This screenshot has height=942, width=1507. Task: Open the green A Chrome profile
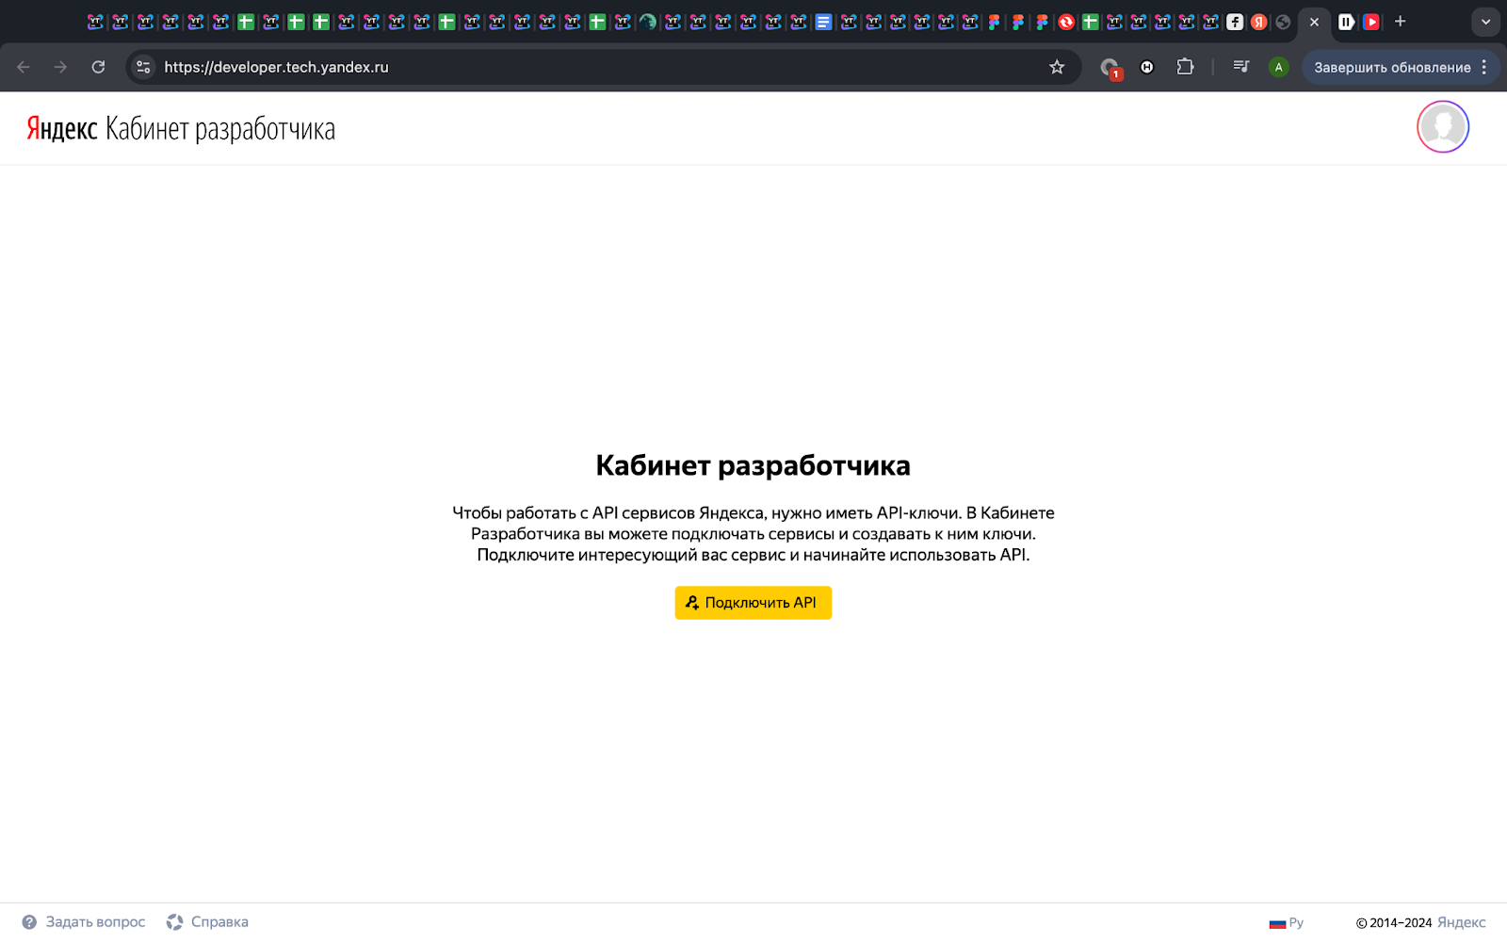(1278, 67)
